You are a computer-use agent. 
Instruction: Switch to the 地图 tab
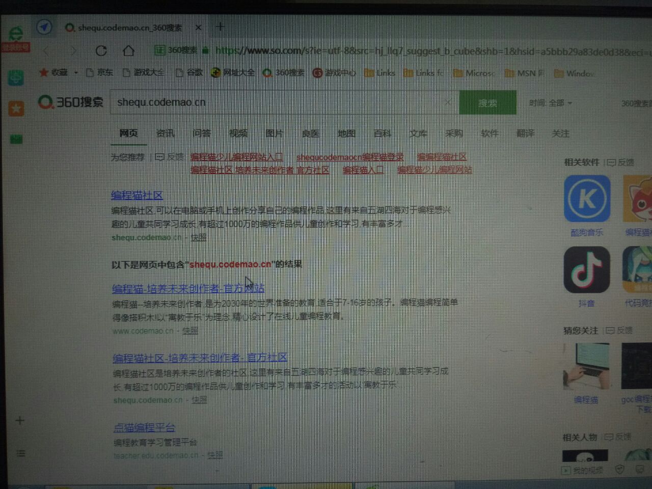[346, 133]
